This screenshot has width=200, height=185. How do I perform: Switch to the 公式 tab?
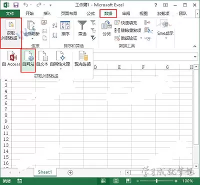click(90, 13)
